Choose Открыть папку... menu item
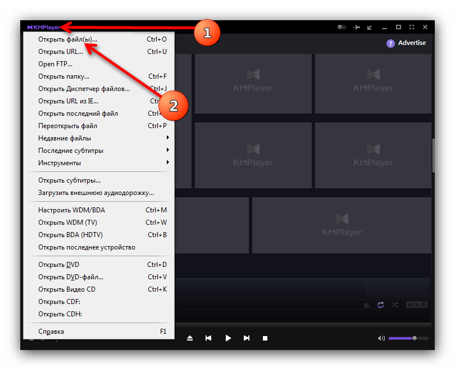This screenshot has height=372, width=455. click(99, 76)
